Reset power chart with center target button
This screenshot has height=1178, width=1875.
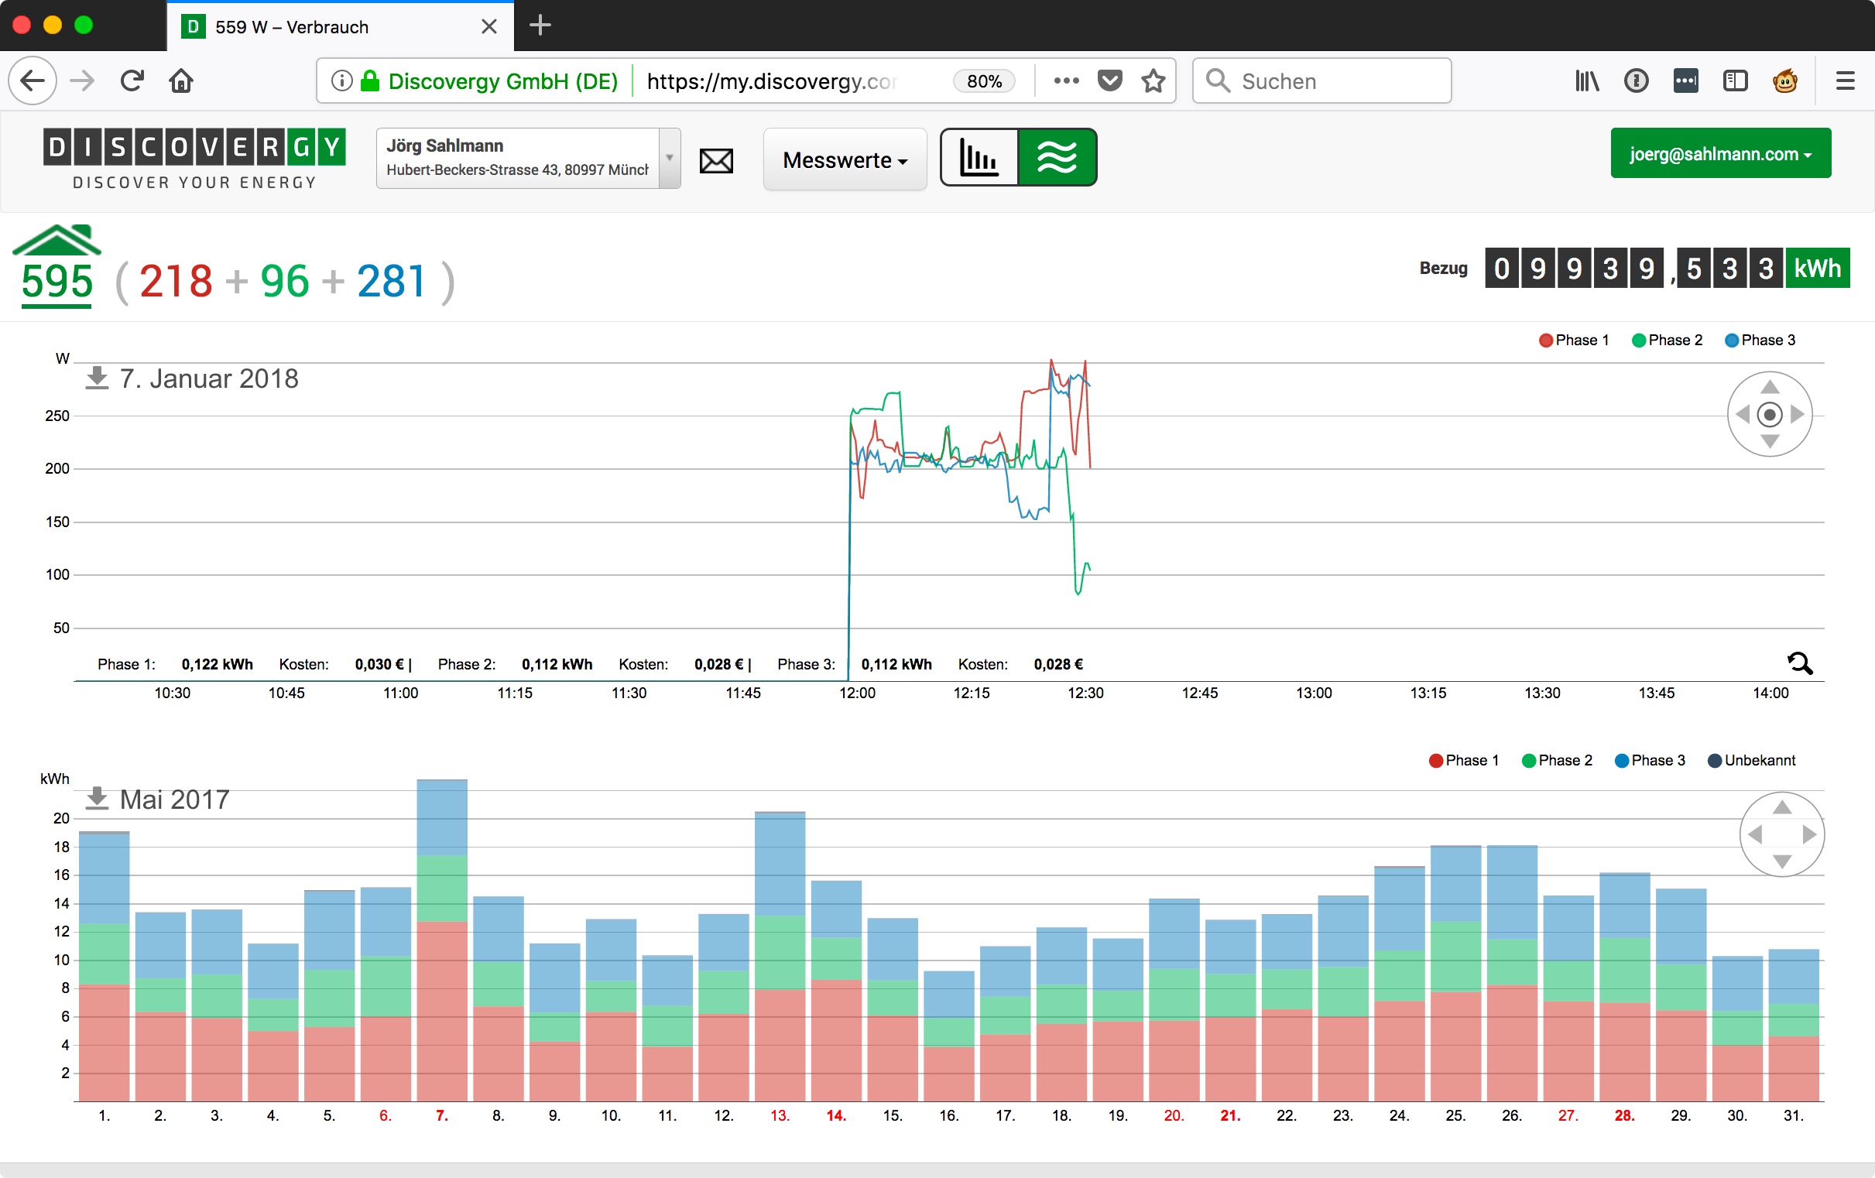[x=1769, y=414]
